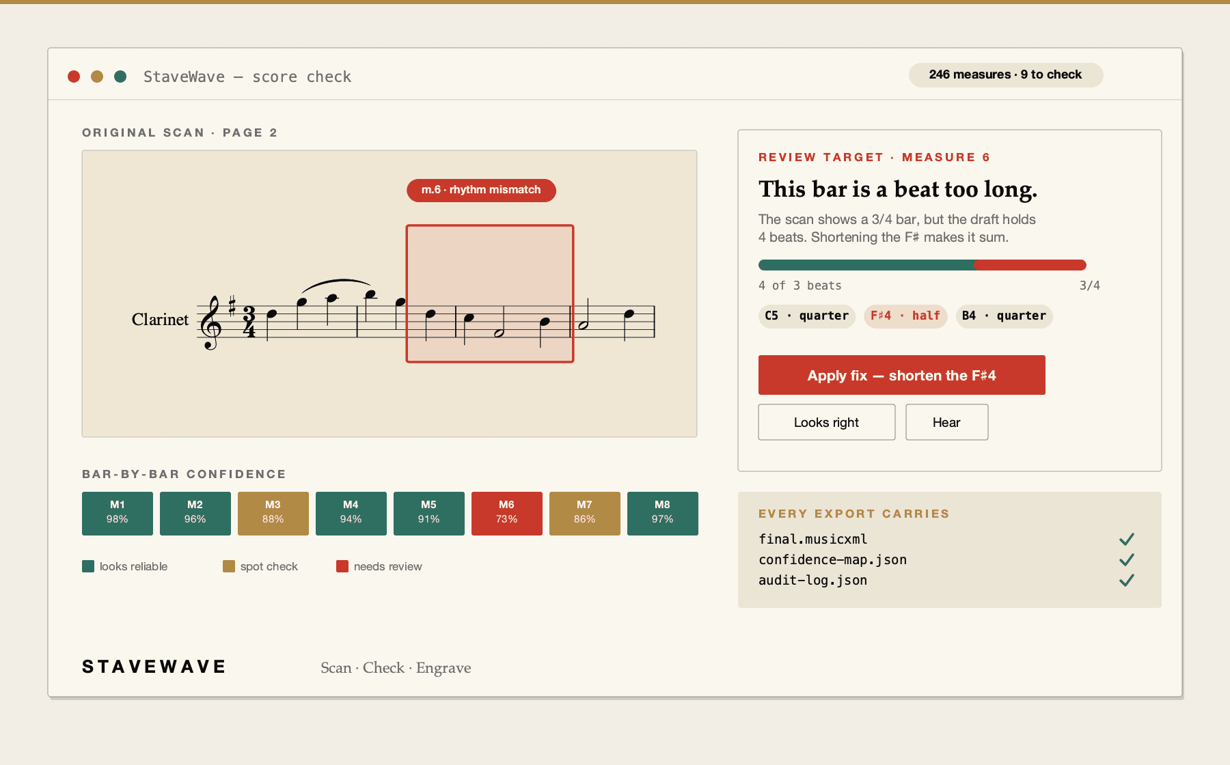Click the REVIEW TARGET · MEASURE 6 heading
The width and height of the screenshot is (1230, 765).
875,157
